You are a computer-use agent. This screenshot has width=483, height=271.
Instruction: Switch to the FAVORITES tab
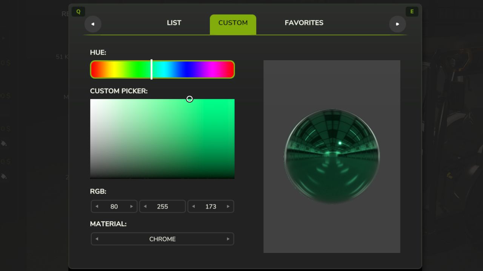click(x=304, y=23)
